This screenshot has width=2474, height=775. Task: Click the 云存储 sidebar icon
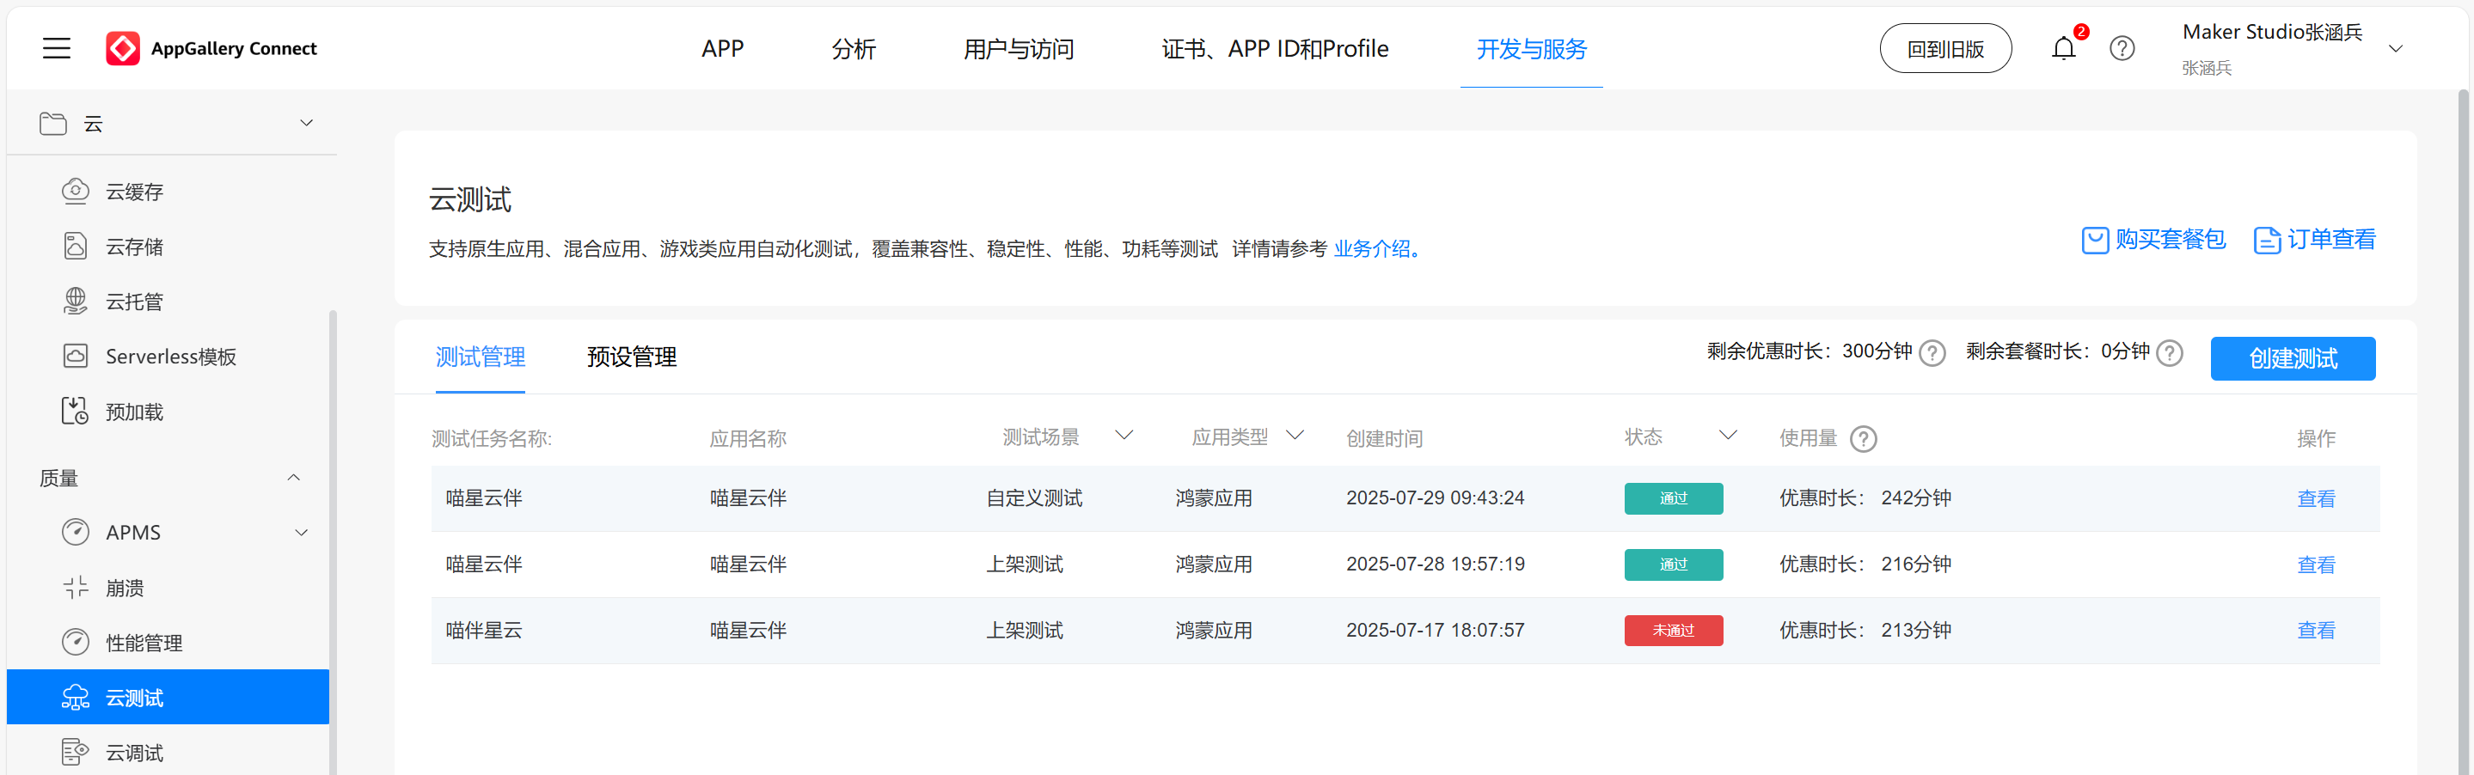coord(75,246)
